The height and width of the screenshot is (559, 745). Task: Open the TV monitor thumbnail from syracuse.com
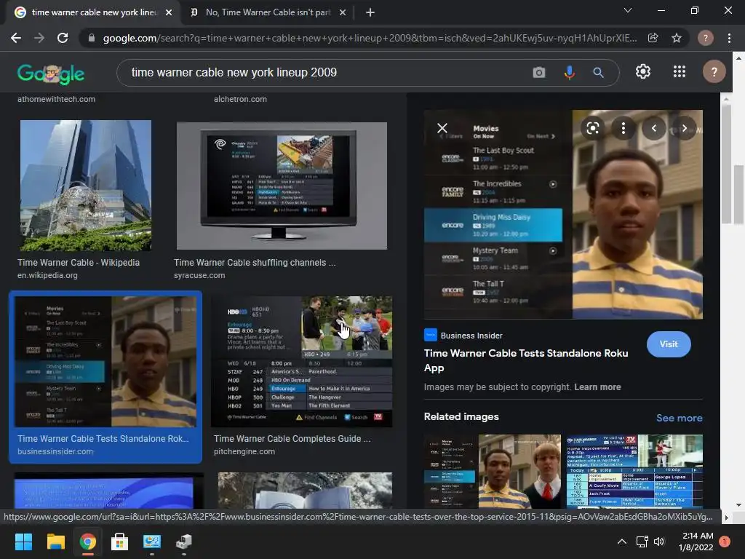click(282, 186)
